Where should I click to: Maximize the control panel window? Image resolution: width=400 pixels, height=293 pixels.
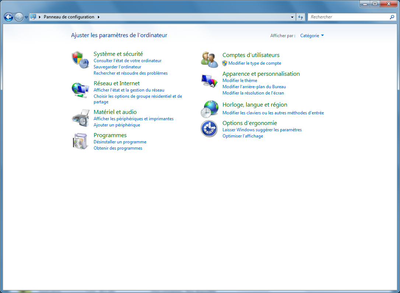click(x=375, y=4)
